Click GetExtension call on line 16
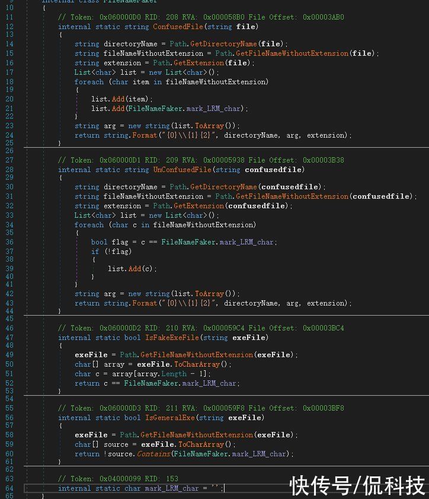Viewport: 429px width, 499px height. pyautogui.click(x=199, y=63)
